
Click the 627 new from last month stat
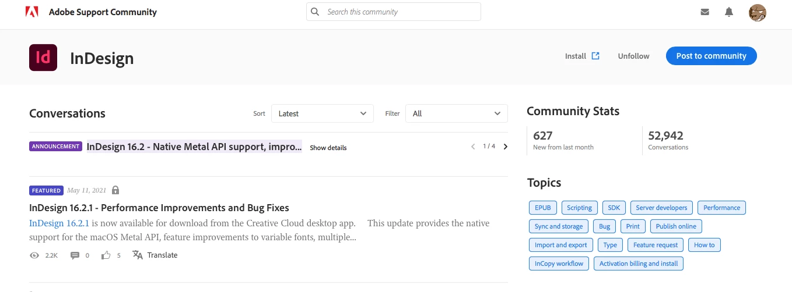pos(563,140)
